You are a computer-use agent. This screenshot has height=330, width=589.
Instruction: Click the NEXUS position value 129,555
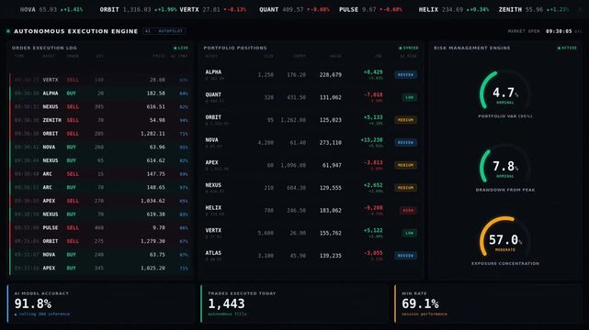330,188
